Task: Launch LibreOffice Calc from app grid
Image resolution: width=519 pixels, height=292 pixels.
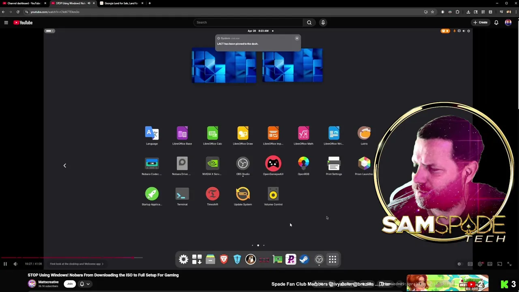Action: click(x=212, y=135)
